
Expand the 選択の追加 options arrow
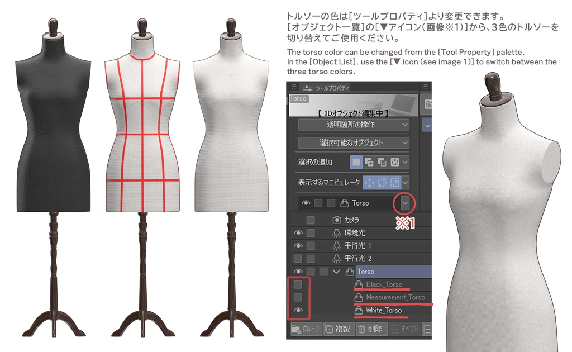[x=405, y=162]
